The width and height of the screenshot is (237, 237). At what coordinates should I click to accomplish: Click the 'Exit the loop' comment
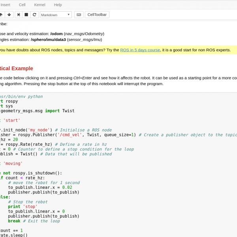point(41,221)
